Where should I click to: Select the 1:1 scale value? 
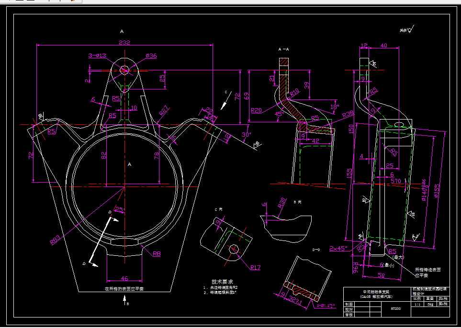coord(417,305)
